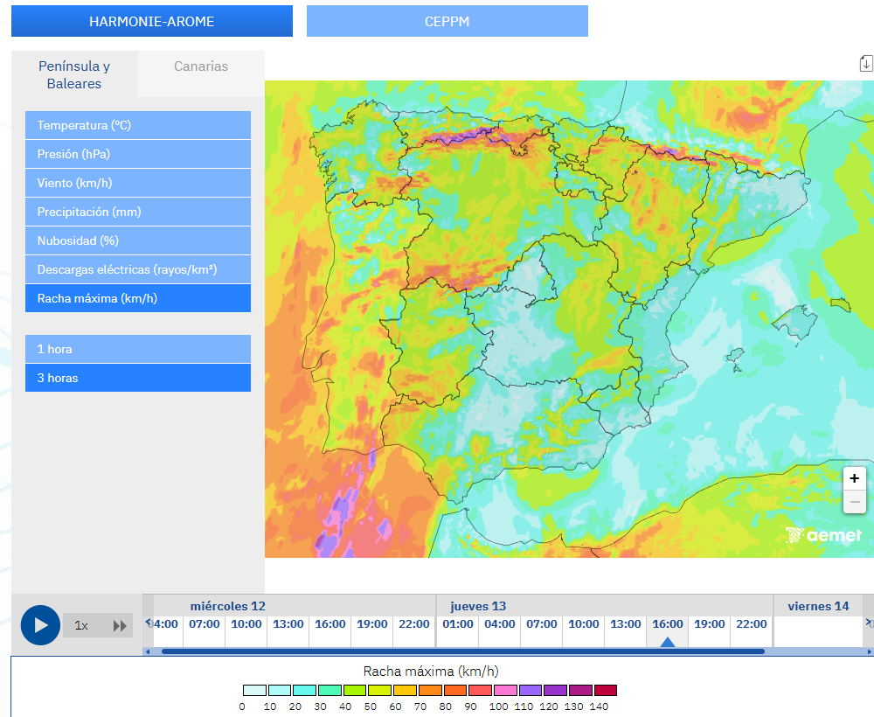Select the 3 horas interval option
Viewport: 874px width, 717px height.
click(x=138, y=378)
